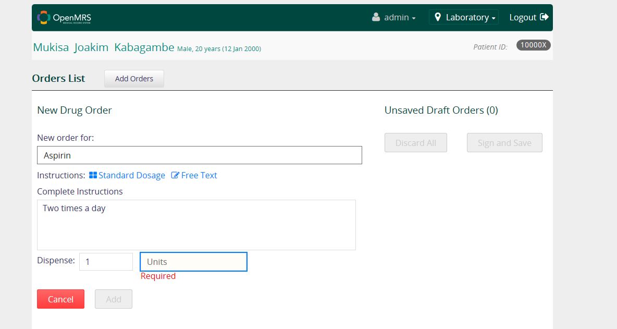Viewport: 617px width, 329px height.
Task: Click the Standard Dosage grid icon
Action: (x=93, y=175)
